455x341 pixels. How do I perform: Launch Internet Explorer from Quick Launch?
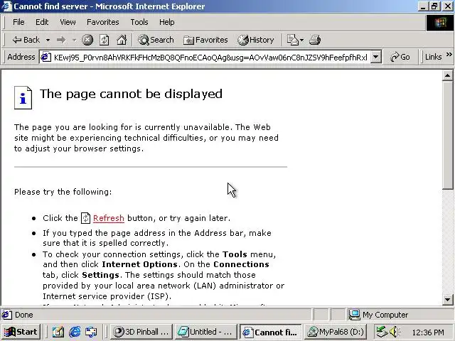(x=75, y=332)
